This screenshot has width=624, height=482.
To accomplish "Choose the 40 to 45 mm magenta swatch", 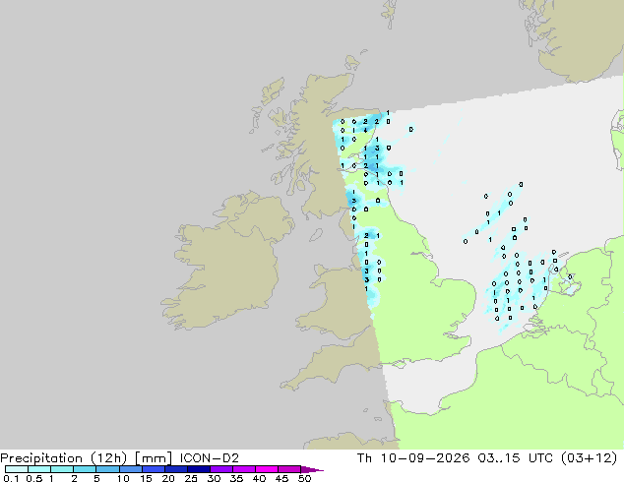I will (267, 469).
